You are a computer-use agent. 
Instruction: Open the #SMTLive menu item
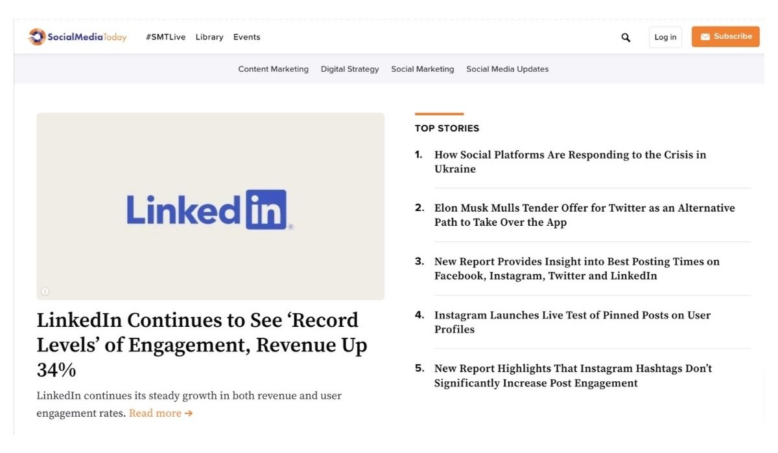click(165, 37)
